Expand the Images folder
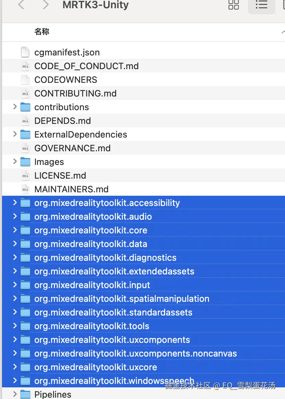This screenshot has width=285, height=399. [x=15, y=162]
